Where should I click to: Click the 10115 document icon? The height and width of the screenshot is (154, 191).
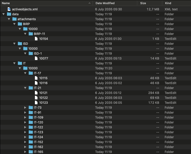(36, 78)
